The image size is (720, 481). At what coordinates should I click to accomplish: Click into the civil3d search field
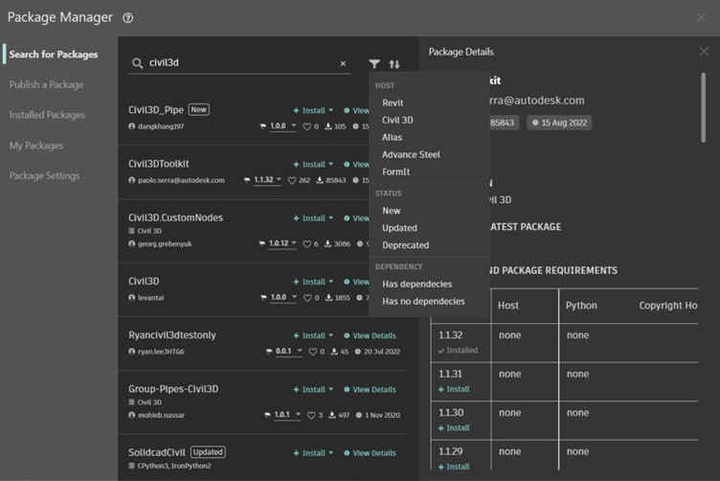pyautogui.click(x=241, y=63)
